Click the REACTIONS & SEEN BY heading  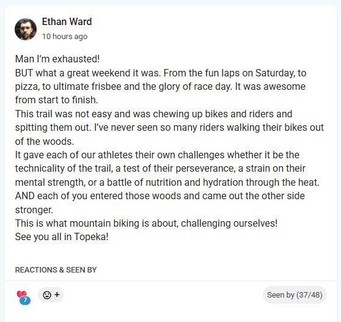tap(56, 270)
